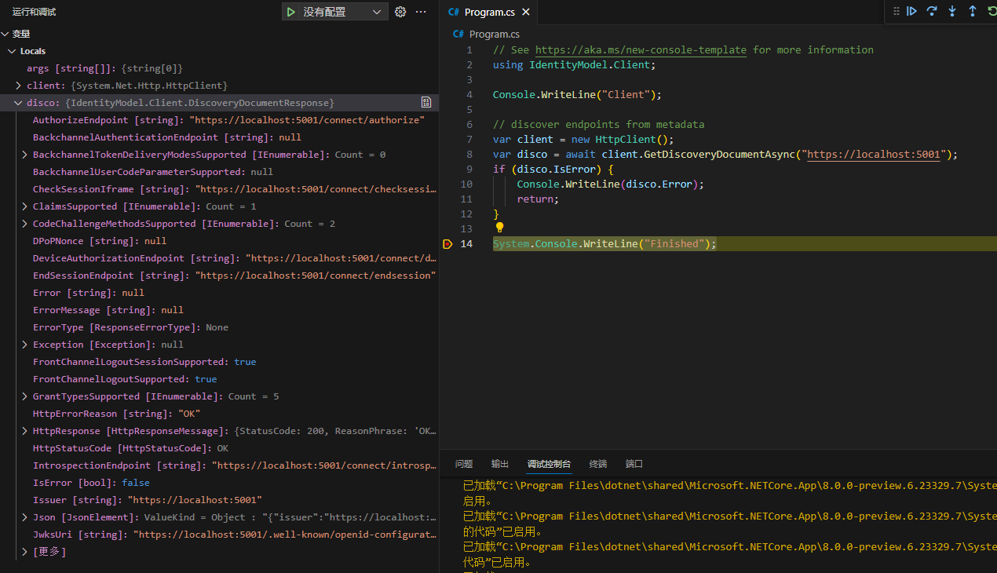Expand the Json JsonElement variable
This screenshot has height=573, width=997.
click(x=25, y=517)
